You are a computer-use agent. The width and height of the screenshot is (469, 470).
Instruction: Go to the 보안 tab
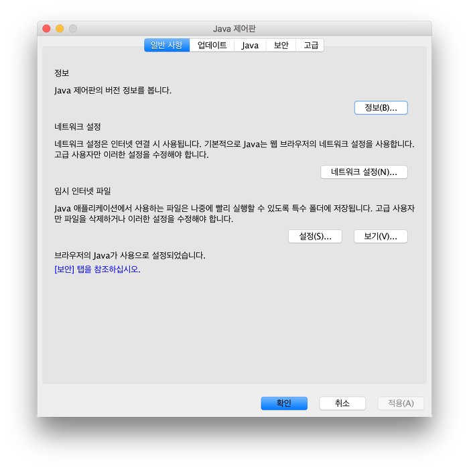pyautogui.click(x=281, y=46)
